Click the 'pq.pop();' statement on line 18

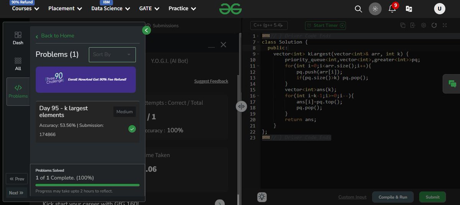point(309,108)
